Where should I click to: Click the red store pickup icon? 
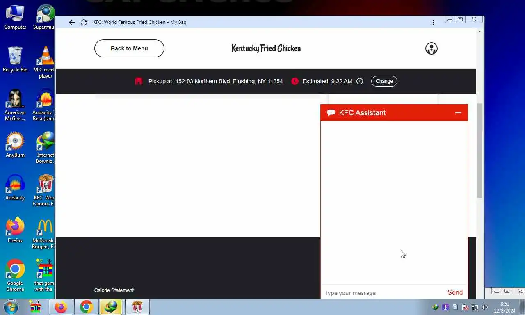[139, 81]
